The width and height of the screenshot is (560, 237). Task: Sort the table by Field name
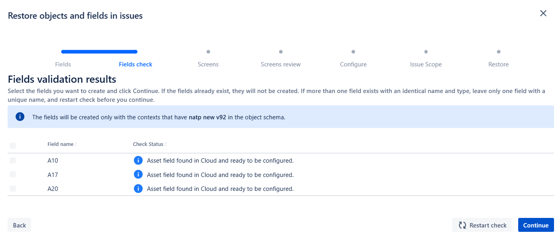(62, 144)
